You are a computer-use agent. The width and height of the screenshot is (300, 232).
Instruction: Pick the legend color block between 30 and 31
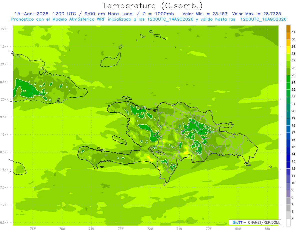click(288, 36)
